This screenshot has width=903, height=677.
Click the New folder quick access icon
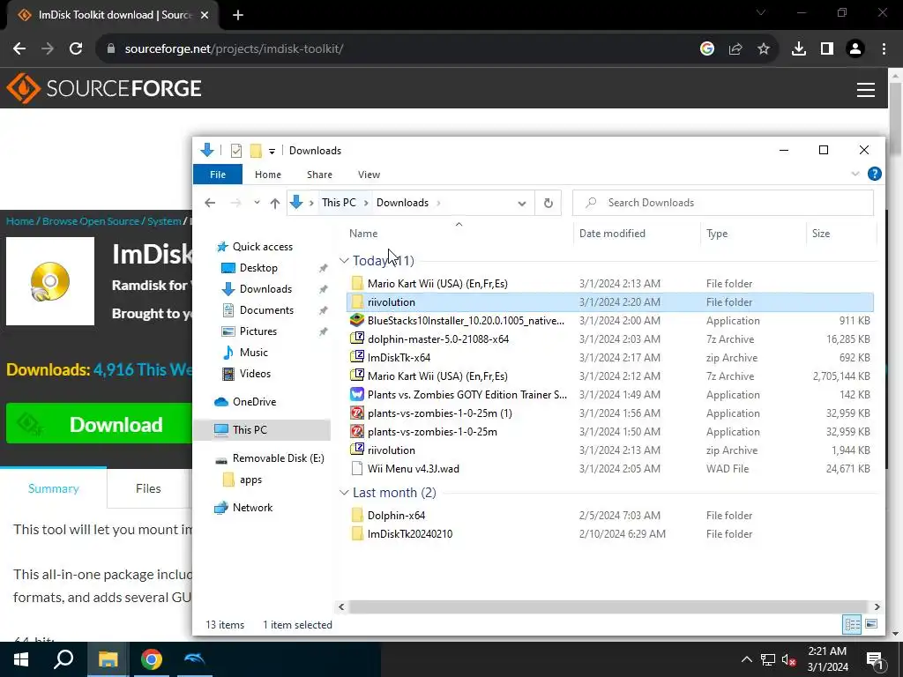point(256,150)
